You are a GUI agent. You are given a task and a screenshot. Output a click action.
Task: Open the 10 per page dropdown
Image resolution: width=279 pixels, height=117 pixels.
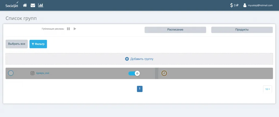pos(268,89)
